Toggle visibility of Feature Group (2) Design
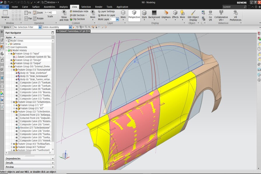 pos(11,60)
